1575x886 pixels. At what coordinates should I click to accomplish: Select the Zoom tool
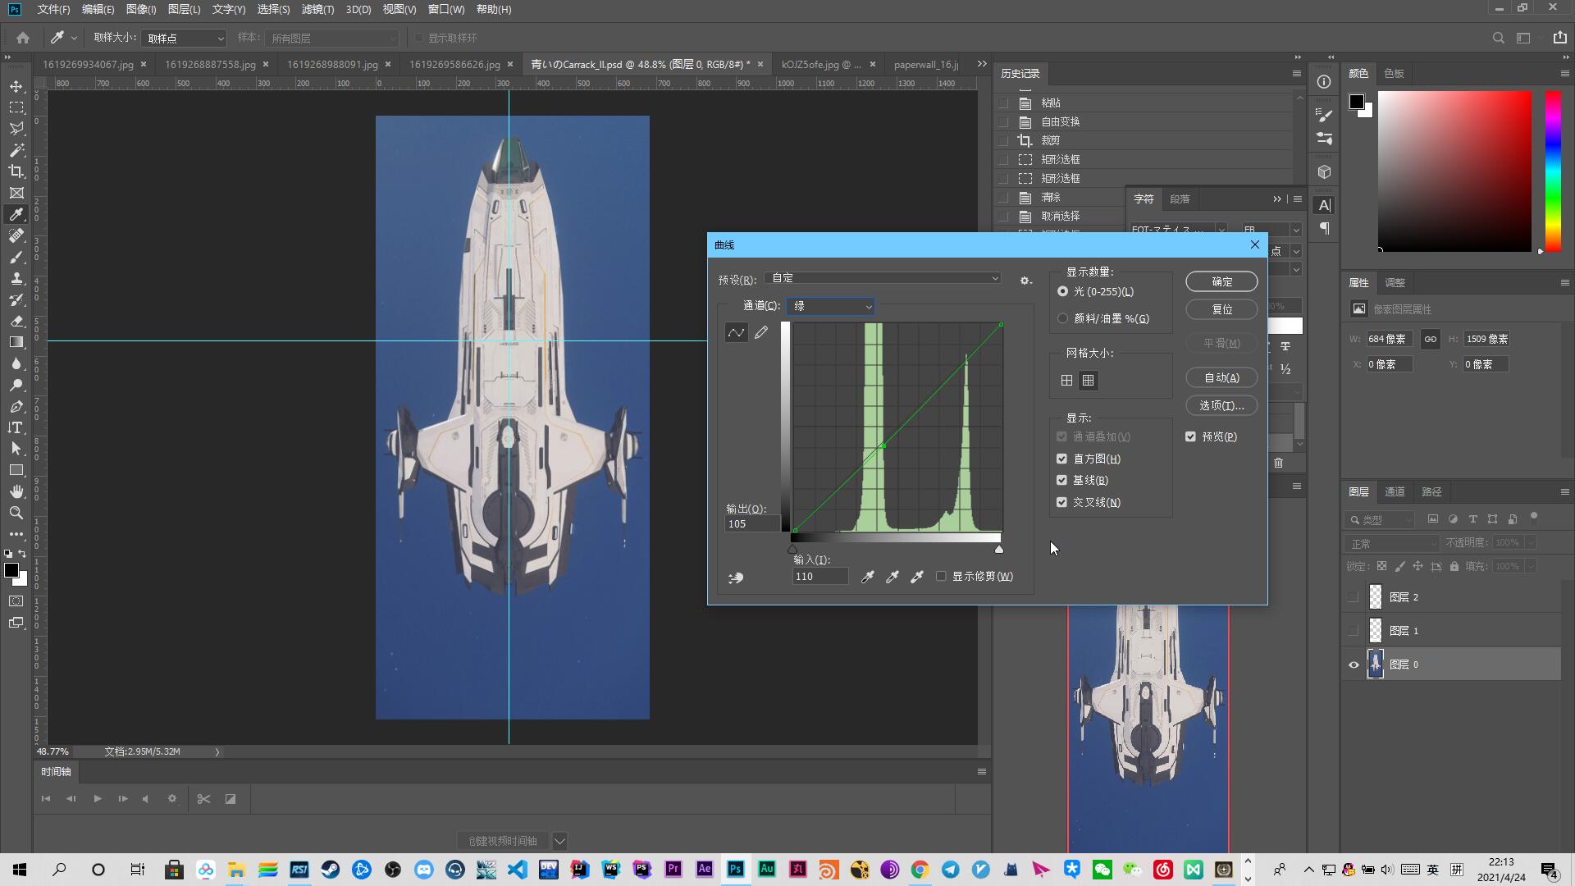[16, 513]
